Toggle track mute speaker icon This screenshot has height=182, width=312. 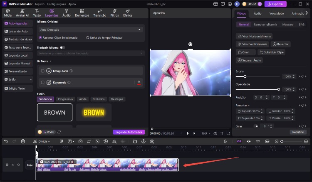tap(19, 165)
